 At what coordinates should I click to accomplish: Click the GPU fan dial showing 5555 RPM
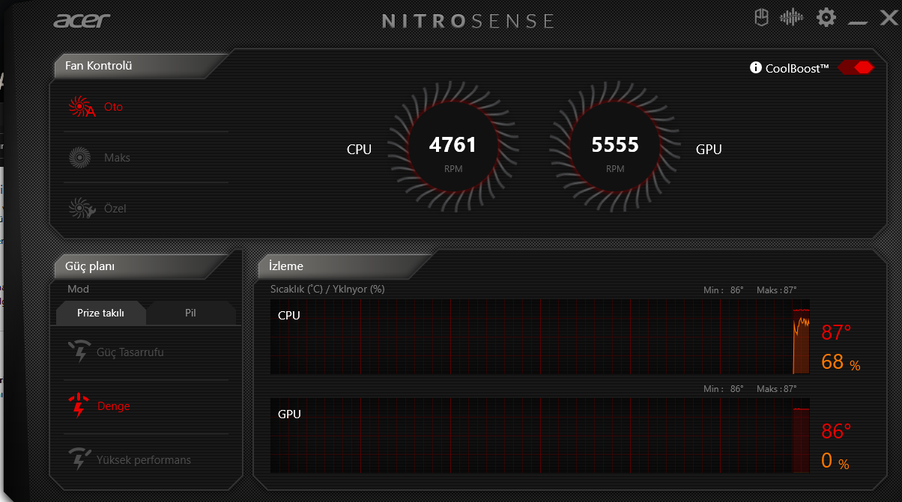pos(615,148)
